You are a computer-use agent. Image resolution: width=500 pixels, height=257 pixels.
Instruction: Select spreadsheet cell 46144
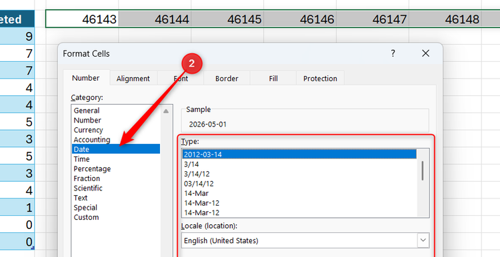155,19
